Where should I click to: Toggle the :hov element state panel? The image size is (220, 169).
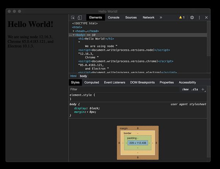(x=185, y=89)
